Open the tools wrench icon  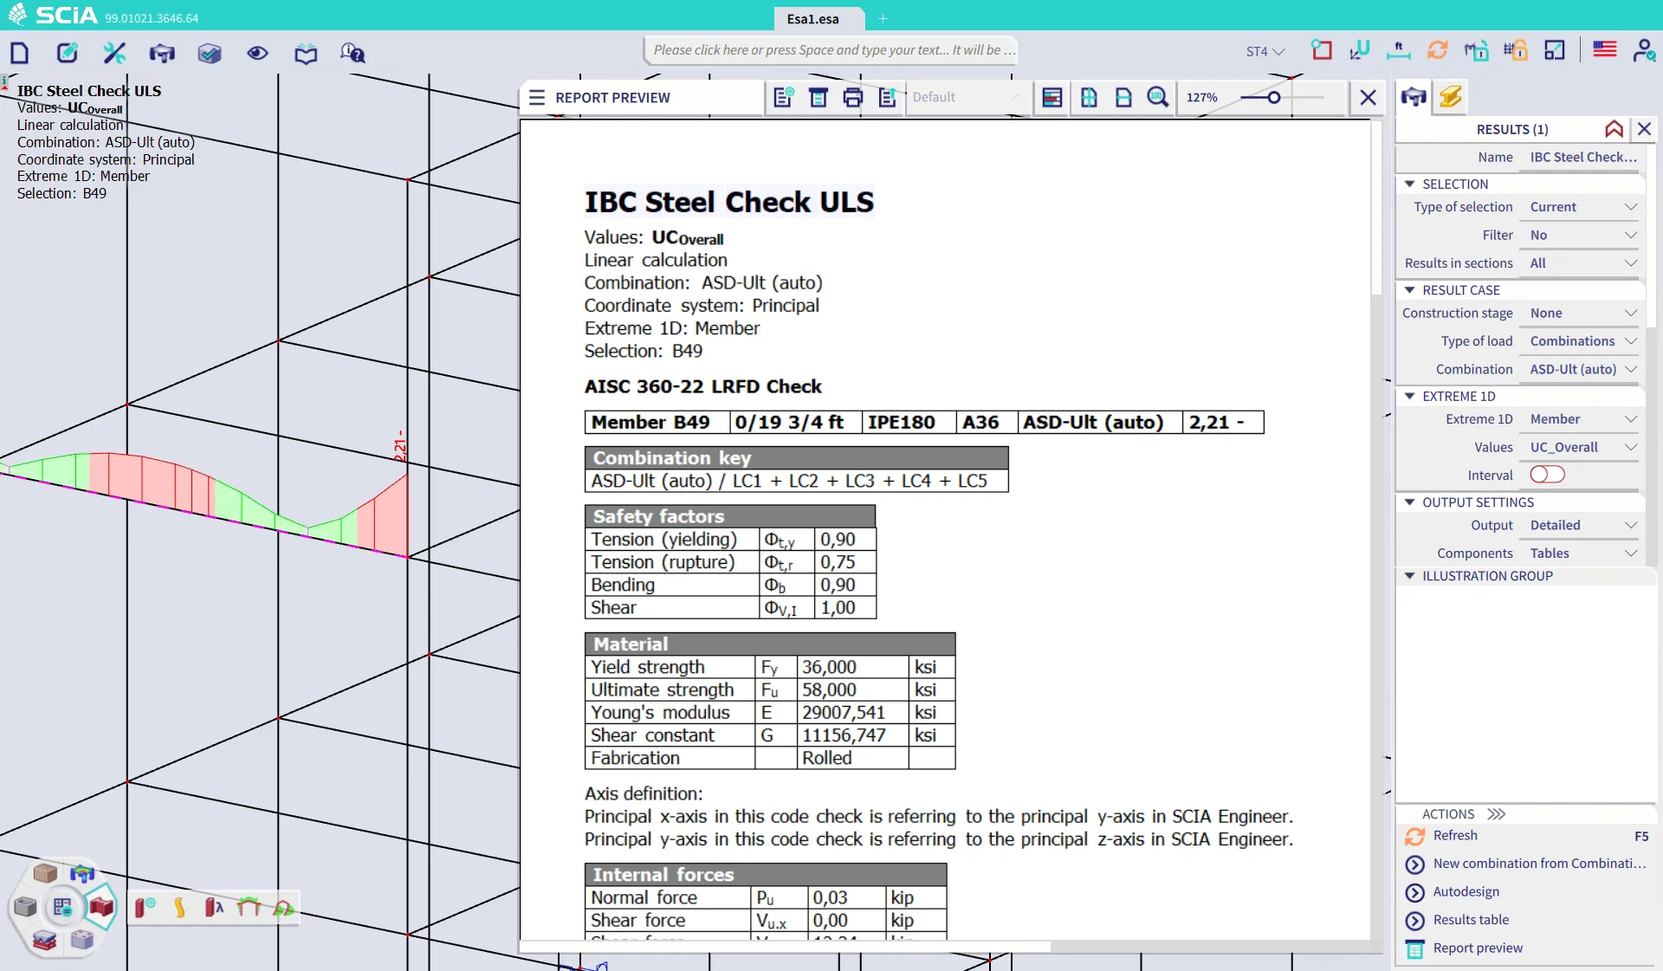(x=114, y=53)
